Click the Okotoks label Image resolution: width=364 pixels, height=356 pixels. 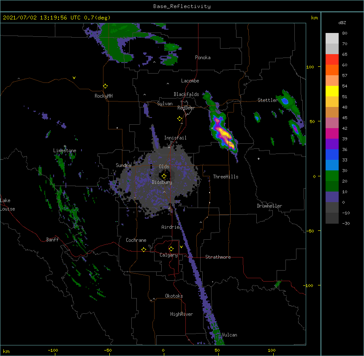[x=174, y=296]
